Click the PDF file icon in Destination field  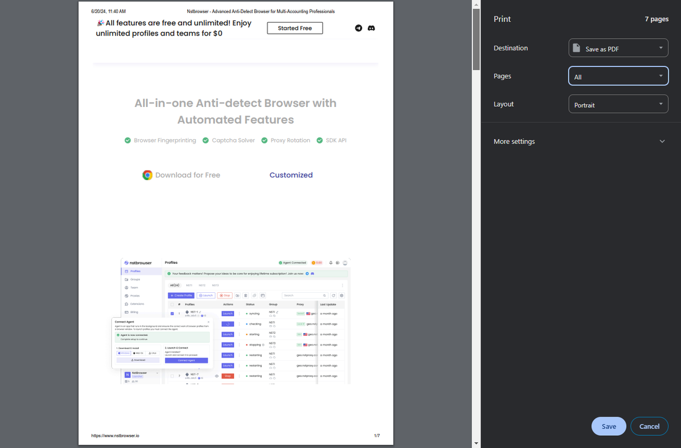click(x=576, y=48)
